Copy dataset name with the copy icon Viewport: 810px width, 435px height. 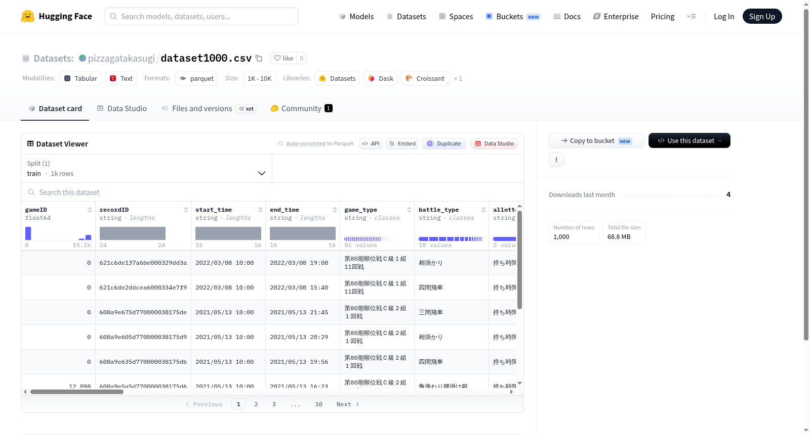(259, 58)
